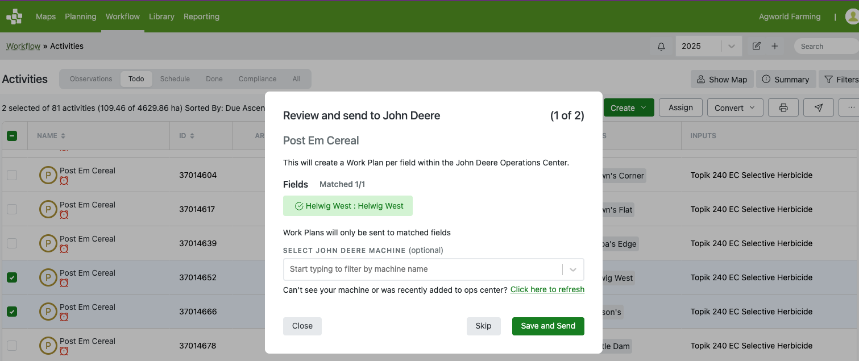Image resolution: width=859 pixels, height=361 pixels.
Task: Click the Search field in header
Action: 827,46
